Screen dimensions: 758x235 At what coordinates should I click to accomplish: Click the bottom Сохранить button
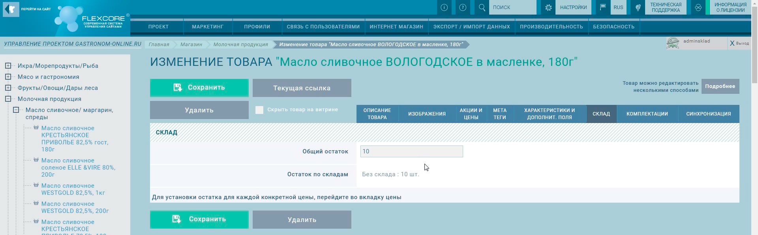(x=199, y=219)
